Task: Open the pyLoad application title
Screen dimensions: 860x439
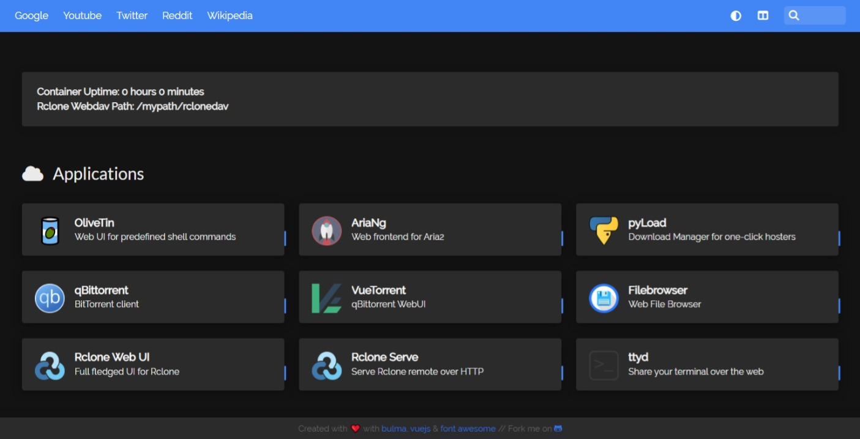Action: click(x=647, y=223)
